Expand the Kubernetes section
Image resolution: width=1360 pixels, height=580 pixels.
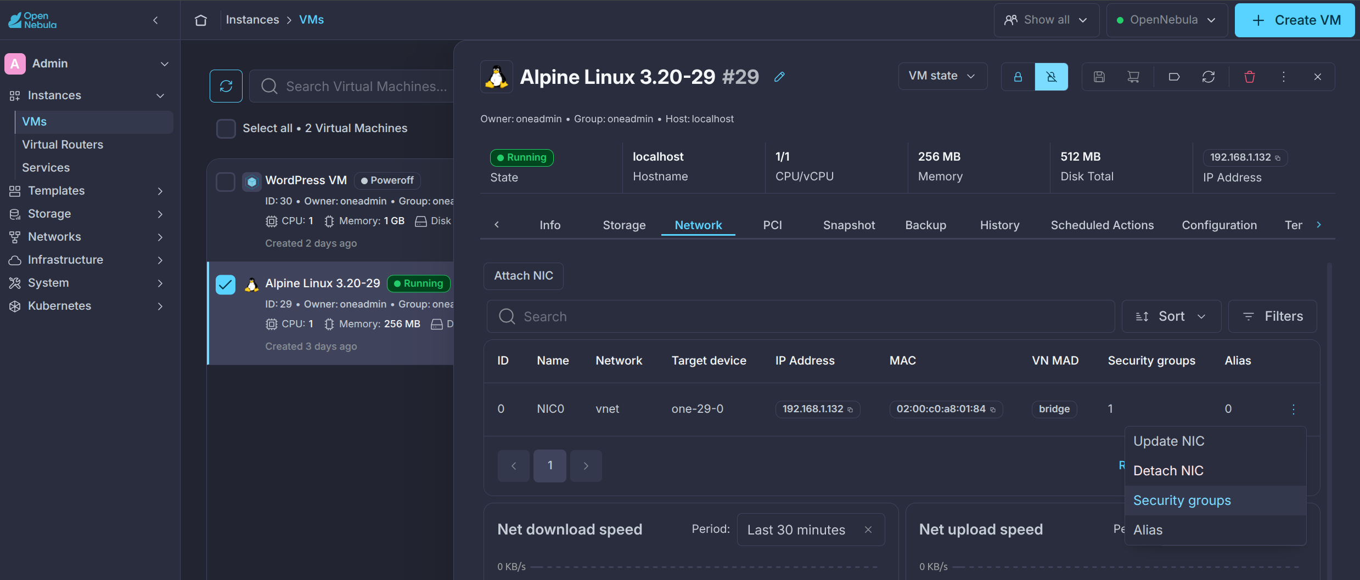pos(160,306)
